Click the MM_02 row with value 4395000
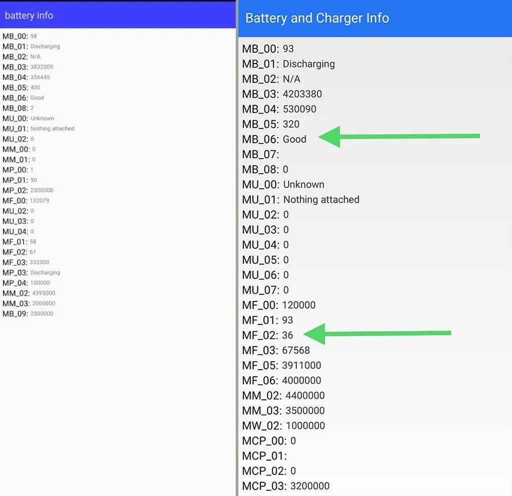This screenshot has width=512, height=496. (28, 293)
